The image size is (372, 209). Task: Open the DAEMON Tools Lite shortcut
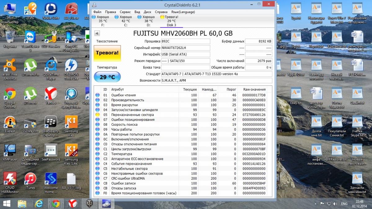(71, 70)
